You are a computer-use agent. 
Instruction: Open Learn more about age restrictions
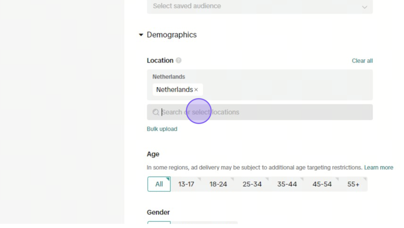coord(378,168)
